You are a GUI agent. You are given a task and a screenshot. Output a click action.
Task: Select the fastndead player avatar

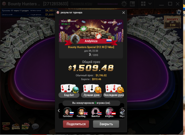(67, 111)
